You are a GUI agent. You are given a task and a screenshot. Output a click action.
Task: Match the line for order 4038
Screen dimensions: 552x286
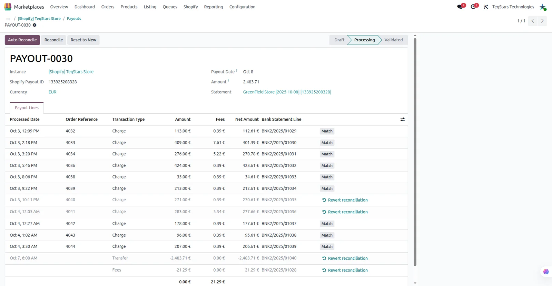(x=327, y=177)
